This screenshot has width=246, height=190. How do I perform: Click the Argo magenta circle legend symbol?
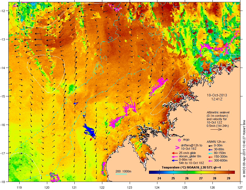coord(179,140)
